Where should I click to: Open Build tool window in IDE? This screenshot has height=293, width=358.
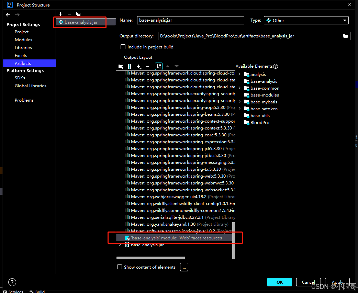pos(37,291)
